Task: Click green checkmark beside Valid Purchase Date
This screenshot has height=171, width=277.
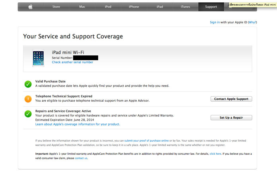Action: point(28,84)
